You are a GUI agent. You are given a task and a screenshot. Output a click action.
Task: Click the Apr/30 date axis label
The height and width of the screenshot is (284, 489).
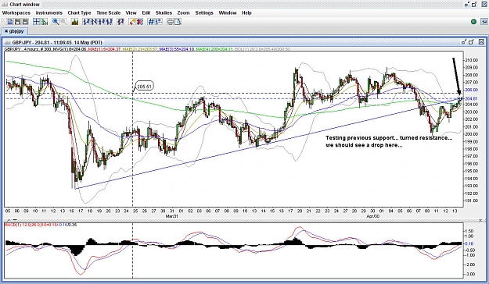pyautogui.click(x=372, y=216)
